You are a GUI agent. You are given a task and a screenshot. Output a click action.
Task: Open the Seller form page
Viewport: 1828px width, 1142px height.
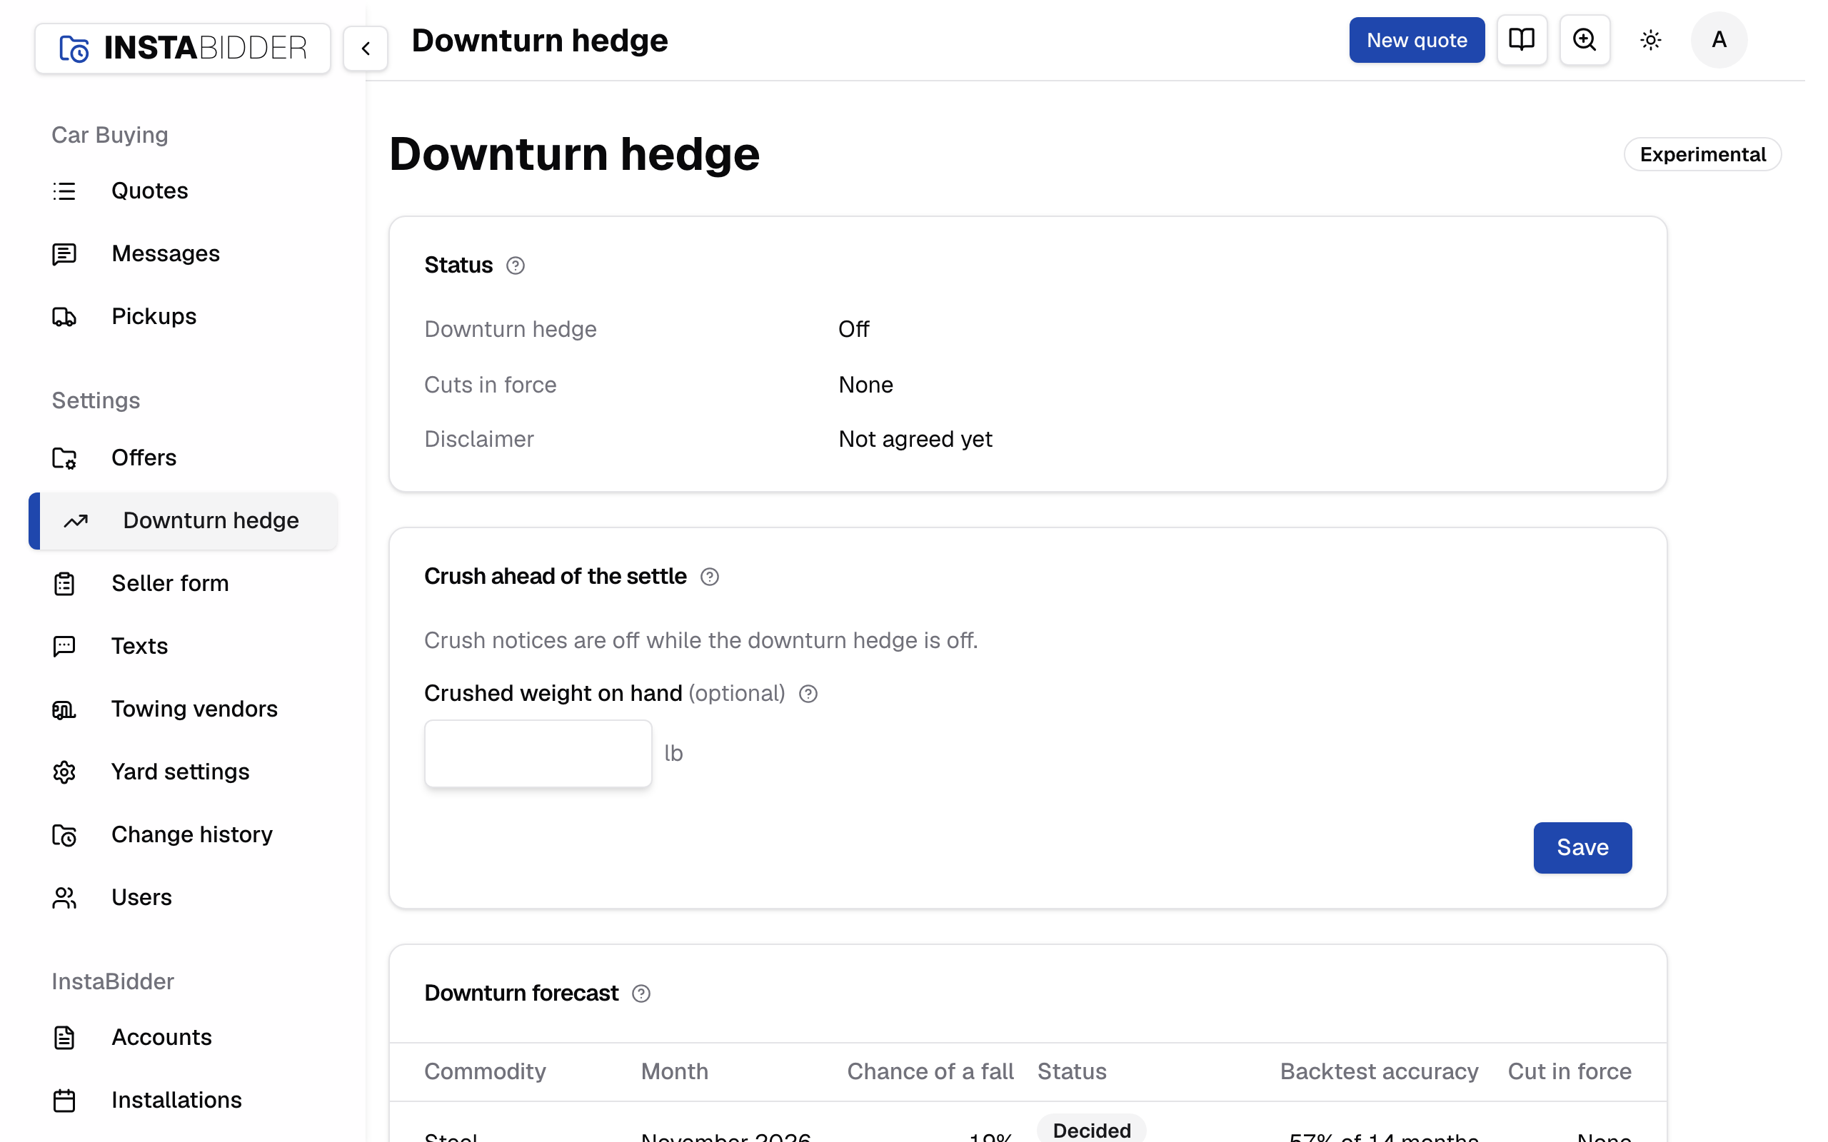click(x=170, y=584)
